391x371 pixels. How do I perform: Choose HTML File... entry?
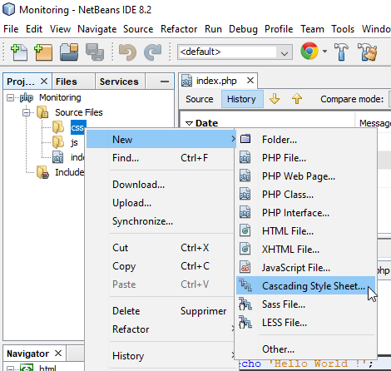pyautogui.click(x=305, y=230)
